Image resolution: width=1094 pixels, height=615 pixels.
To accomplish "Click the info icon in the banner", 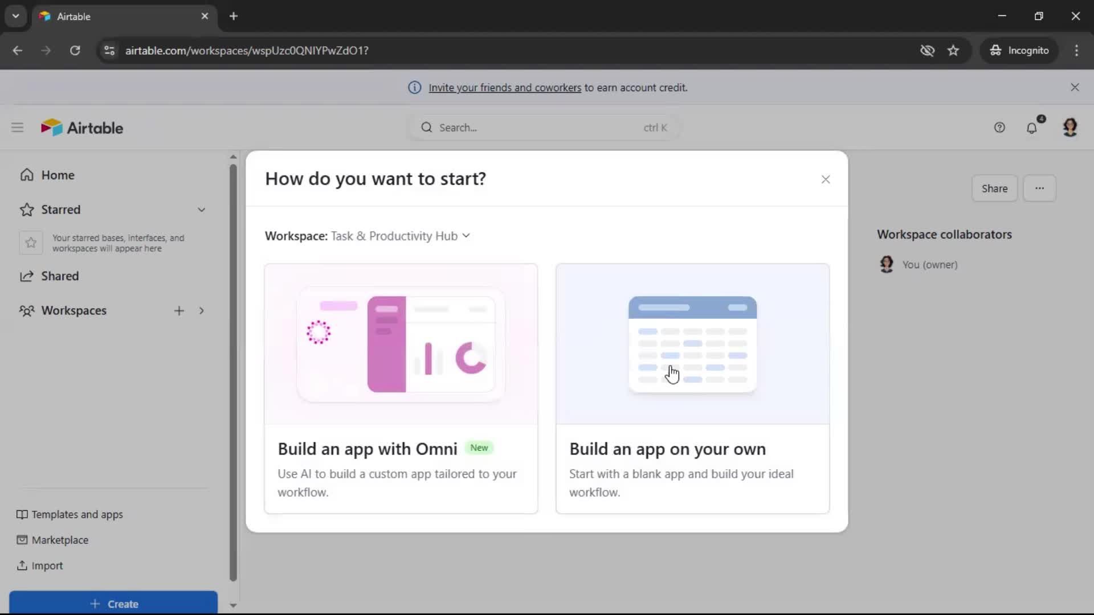I will (x=415, y=88).
